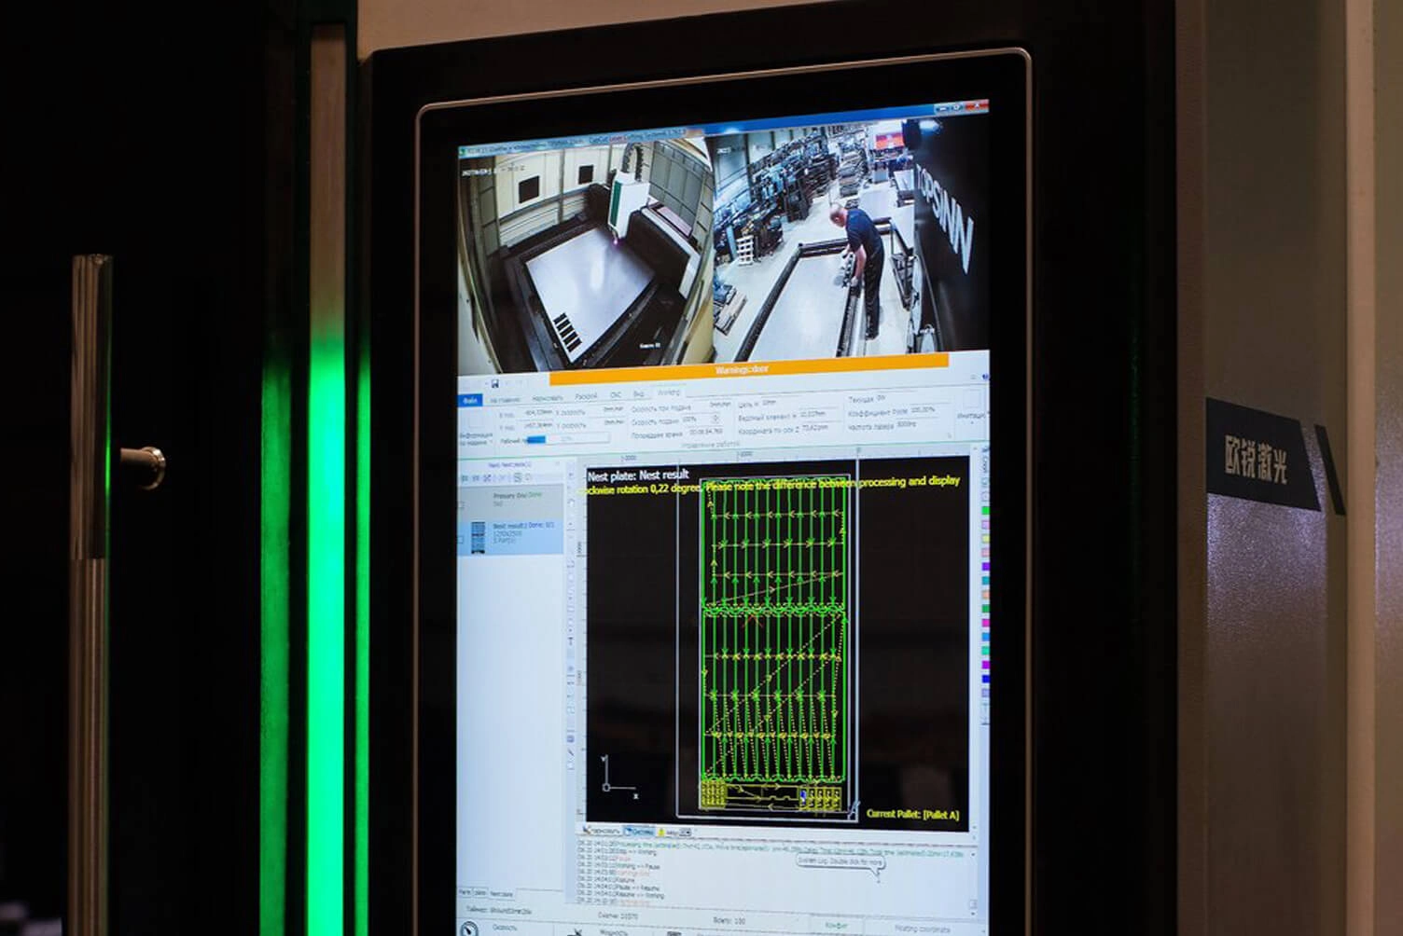The height and width of the screenshot is (936, 1403).
Task: Select the left fisheye camera feed of laser bed
Action: point(586,255)
